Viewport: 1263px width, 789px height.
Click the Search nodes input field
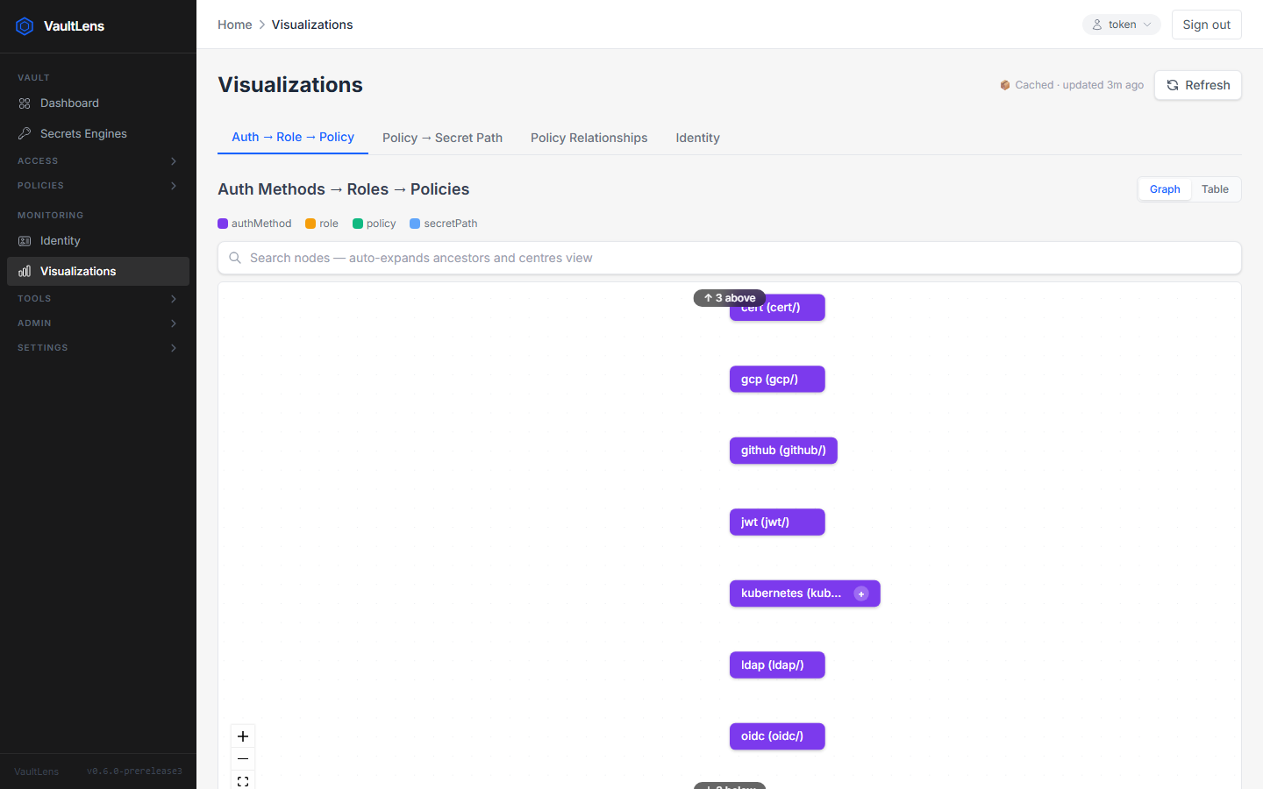[x=730, y=258]
